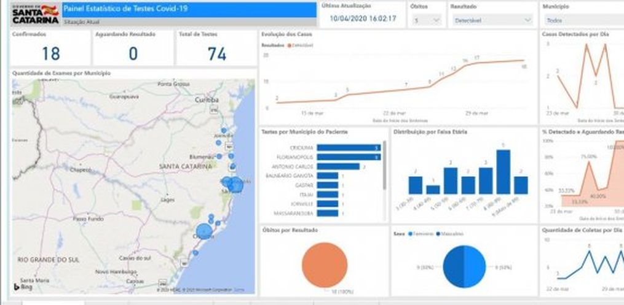The width and height of the screenshot is (624, 305).
Task: Click the scrollbar in Testes por Município chart
Action: [x=385, y=166]
